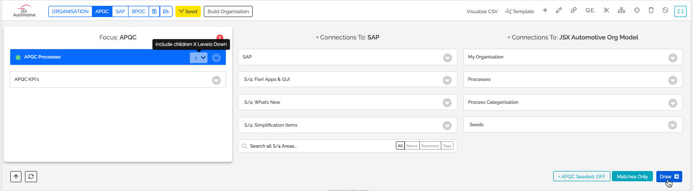Click the trash delete icon
This screenshot has height=191, width=693.
(651, 11)
